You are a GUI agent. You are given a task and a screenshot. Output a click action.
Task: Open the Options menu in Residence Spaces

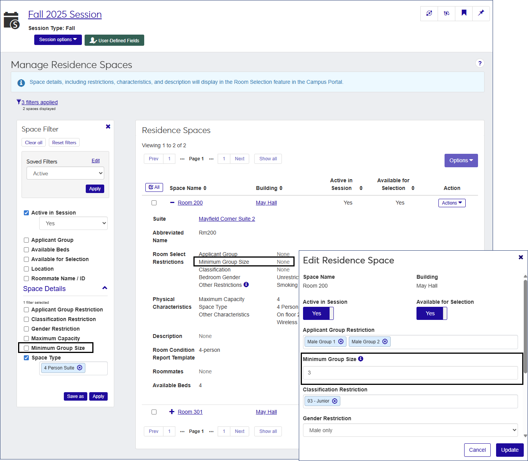click(x=461, y=160)
